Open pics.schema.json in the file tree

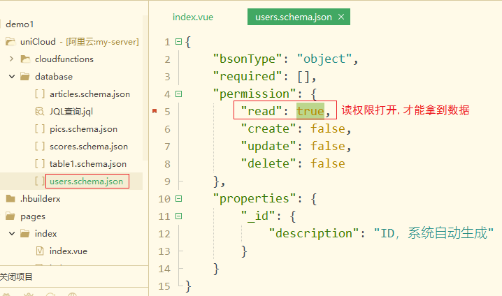[x=83, y=129]
